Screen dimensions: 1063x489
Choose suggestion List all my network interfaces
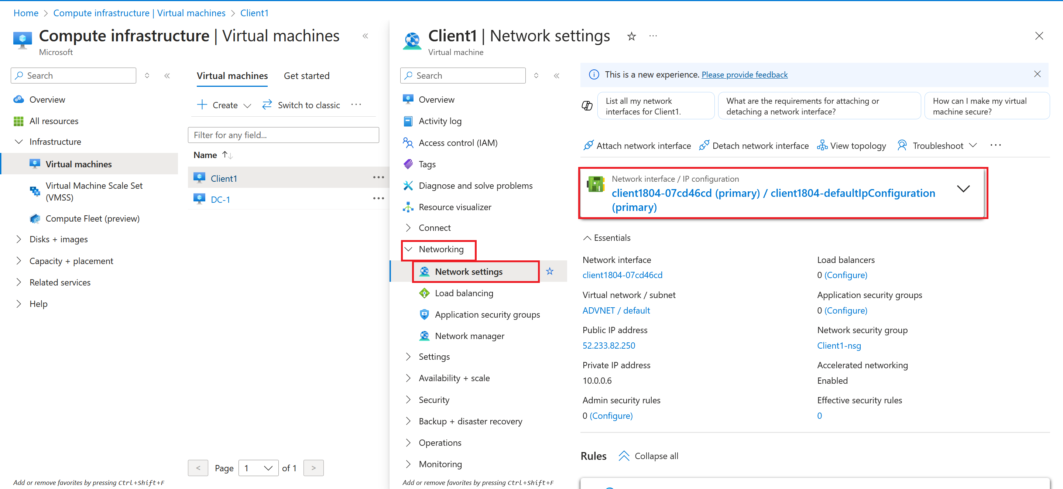pyautogui.click(x=655, y=106)
